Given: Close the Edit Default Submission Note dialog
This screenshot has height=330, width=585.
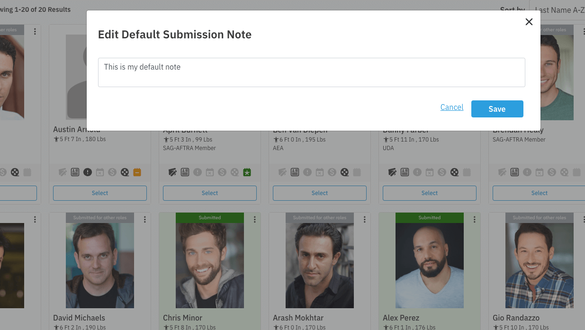Looking at the screenshot, I should coord(529,22).
